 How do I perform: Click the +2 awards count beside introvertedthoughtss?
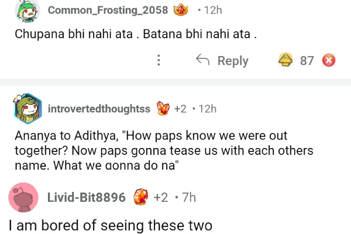(180, 109)
